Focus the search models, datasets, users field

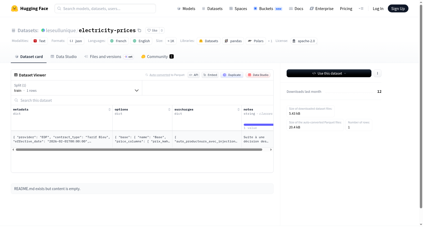[x=105, y=8]
